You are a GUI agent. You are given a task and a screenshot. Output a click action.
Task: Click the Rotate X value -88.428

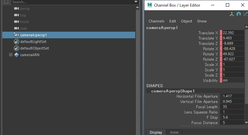(x=233, y=49)
